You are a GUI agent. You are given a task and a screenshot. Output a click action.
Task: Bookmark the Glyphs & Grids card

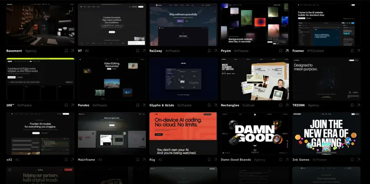210,105
